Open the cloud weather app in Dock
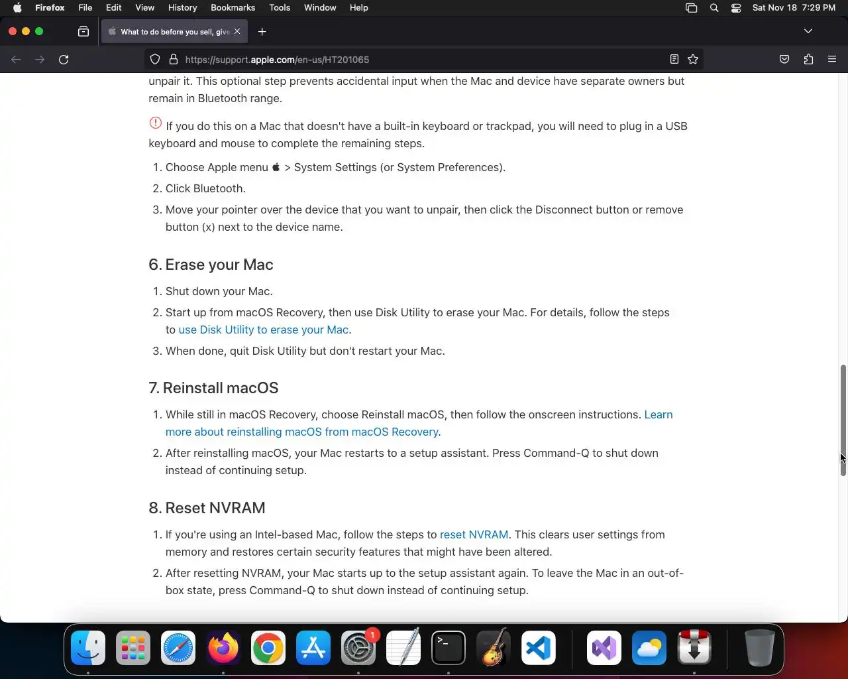The height and width of the screenshot is (679, 848). click(649, 648)
